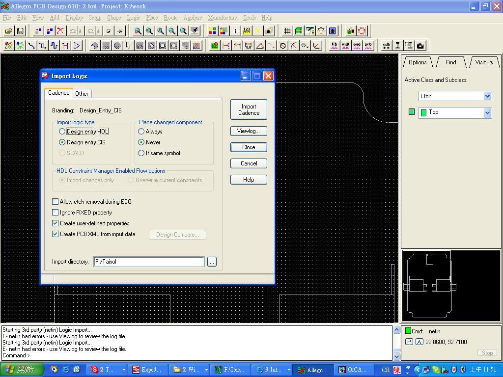Image resolution: width=503 pixels, height=377 pixels.
Task: Click the Save floppy disk icon
Action: (x=20, y=31)
